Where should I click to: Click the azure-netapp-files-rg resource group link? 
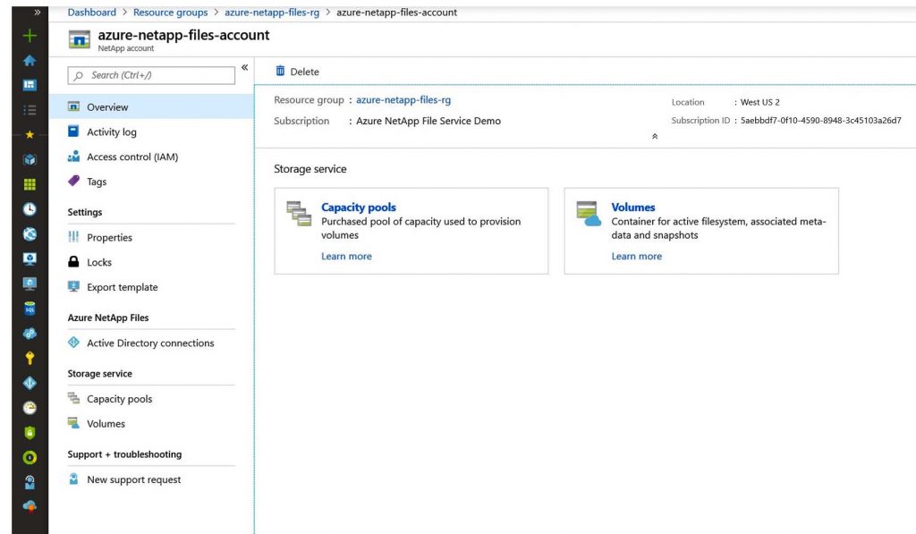click(x=403, y=100)
